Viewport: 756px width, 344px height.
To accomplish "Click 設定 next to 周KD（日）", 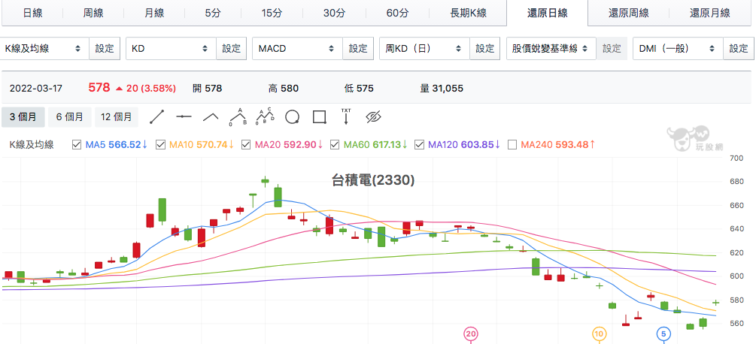I will click(x=485, y=49).
